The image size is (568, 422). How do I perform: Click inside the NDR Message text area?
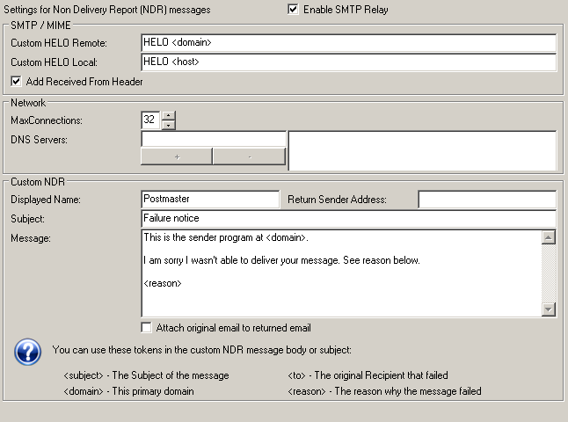click(340, 273)
